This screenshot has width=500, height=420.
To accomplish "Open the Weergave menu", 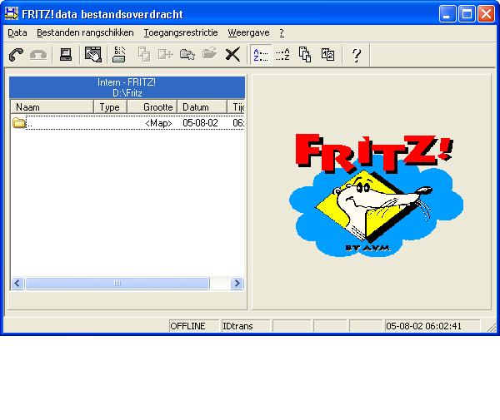I will click(248, 32).
